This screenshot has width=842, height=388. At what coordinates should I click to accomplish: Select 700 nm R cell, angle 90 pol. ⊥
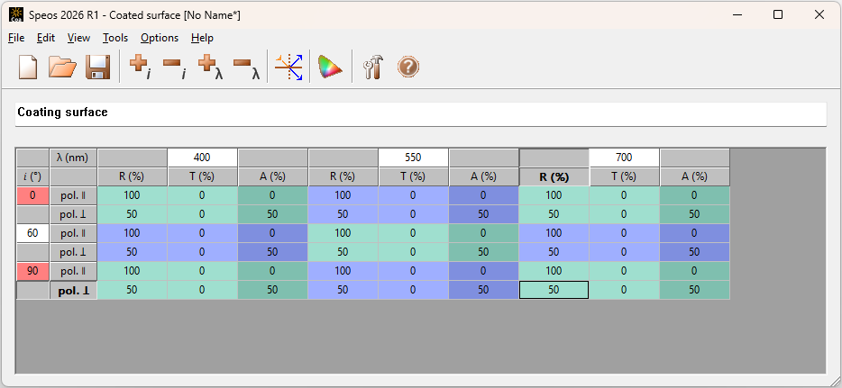point(554,290)
